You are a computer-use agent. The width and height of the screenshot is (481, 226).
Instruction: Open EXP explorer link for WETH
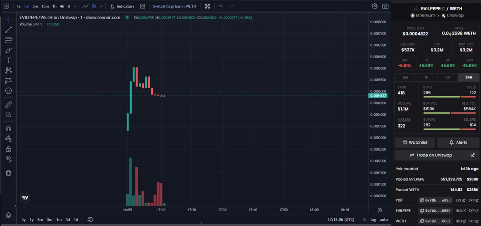point(473,221)
